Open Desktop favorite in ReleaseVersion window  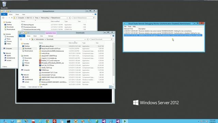click(x=9, y=25)
